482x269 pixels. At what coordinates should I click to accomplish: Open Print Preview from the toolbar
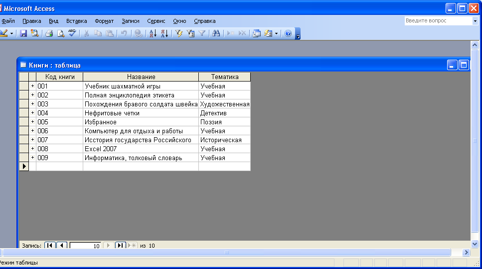[x=60, y=33]
